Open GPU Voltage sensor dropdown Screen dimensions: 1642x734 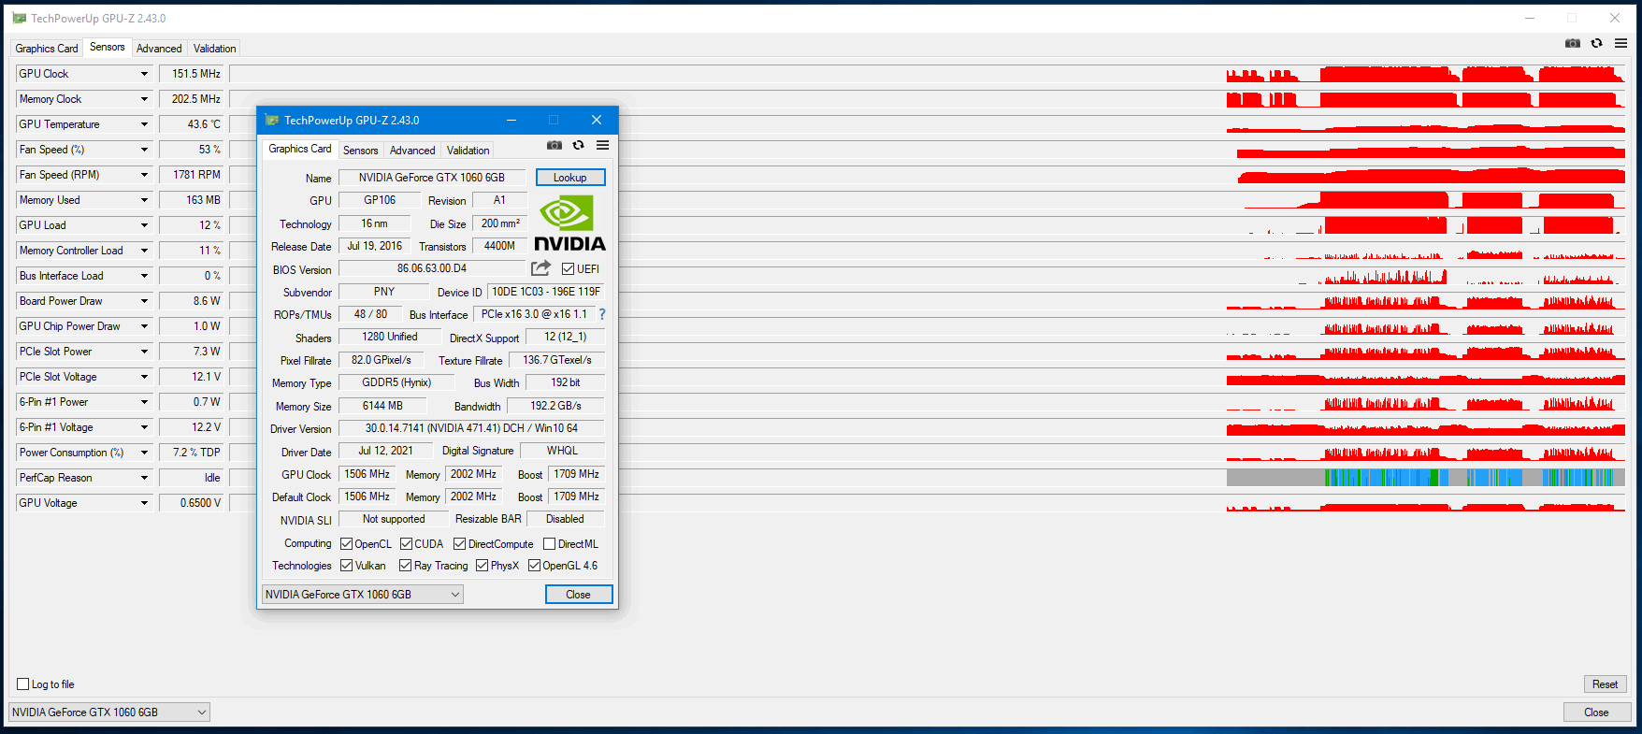click(x=144, y=503)
